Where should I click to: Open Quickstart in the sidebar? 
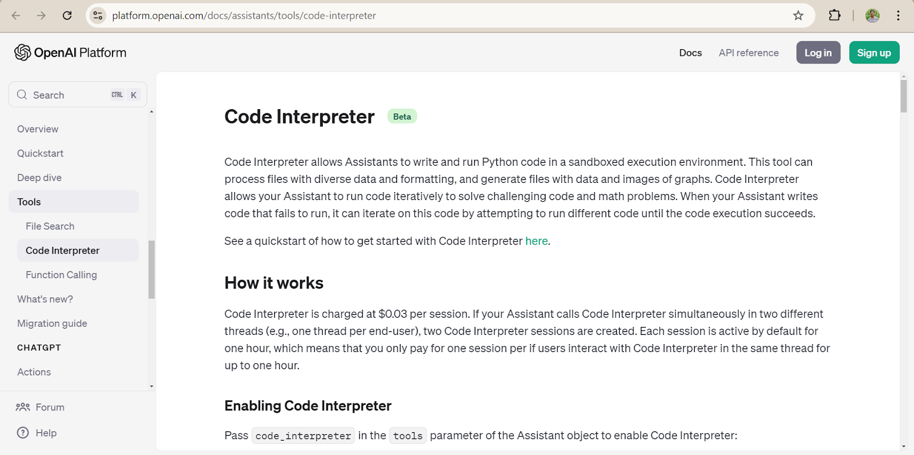tap(40, 153)
